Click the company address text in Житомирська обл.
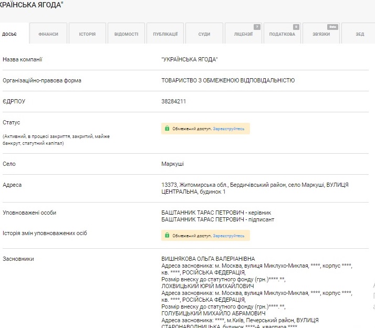 click(255, 188)
